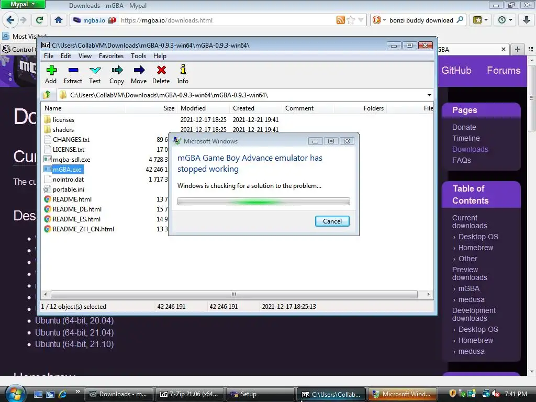Reload the mgba.io page
Screen dimensions: 536x402
[x=40, y=20]
